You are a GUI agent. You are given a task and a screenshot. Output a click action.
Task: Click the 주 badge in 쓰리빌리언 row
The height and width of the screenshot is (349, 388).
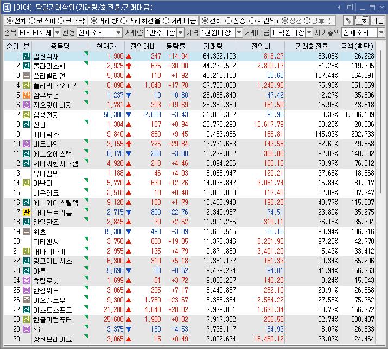click(27, 76)
